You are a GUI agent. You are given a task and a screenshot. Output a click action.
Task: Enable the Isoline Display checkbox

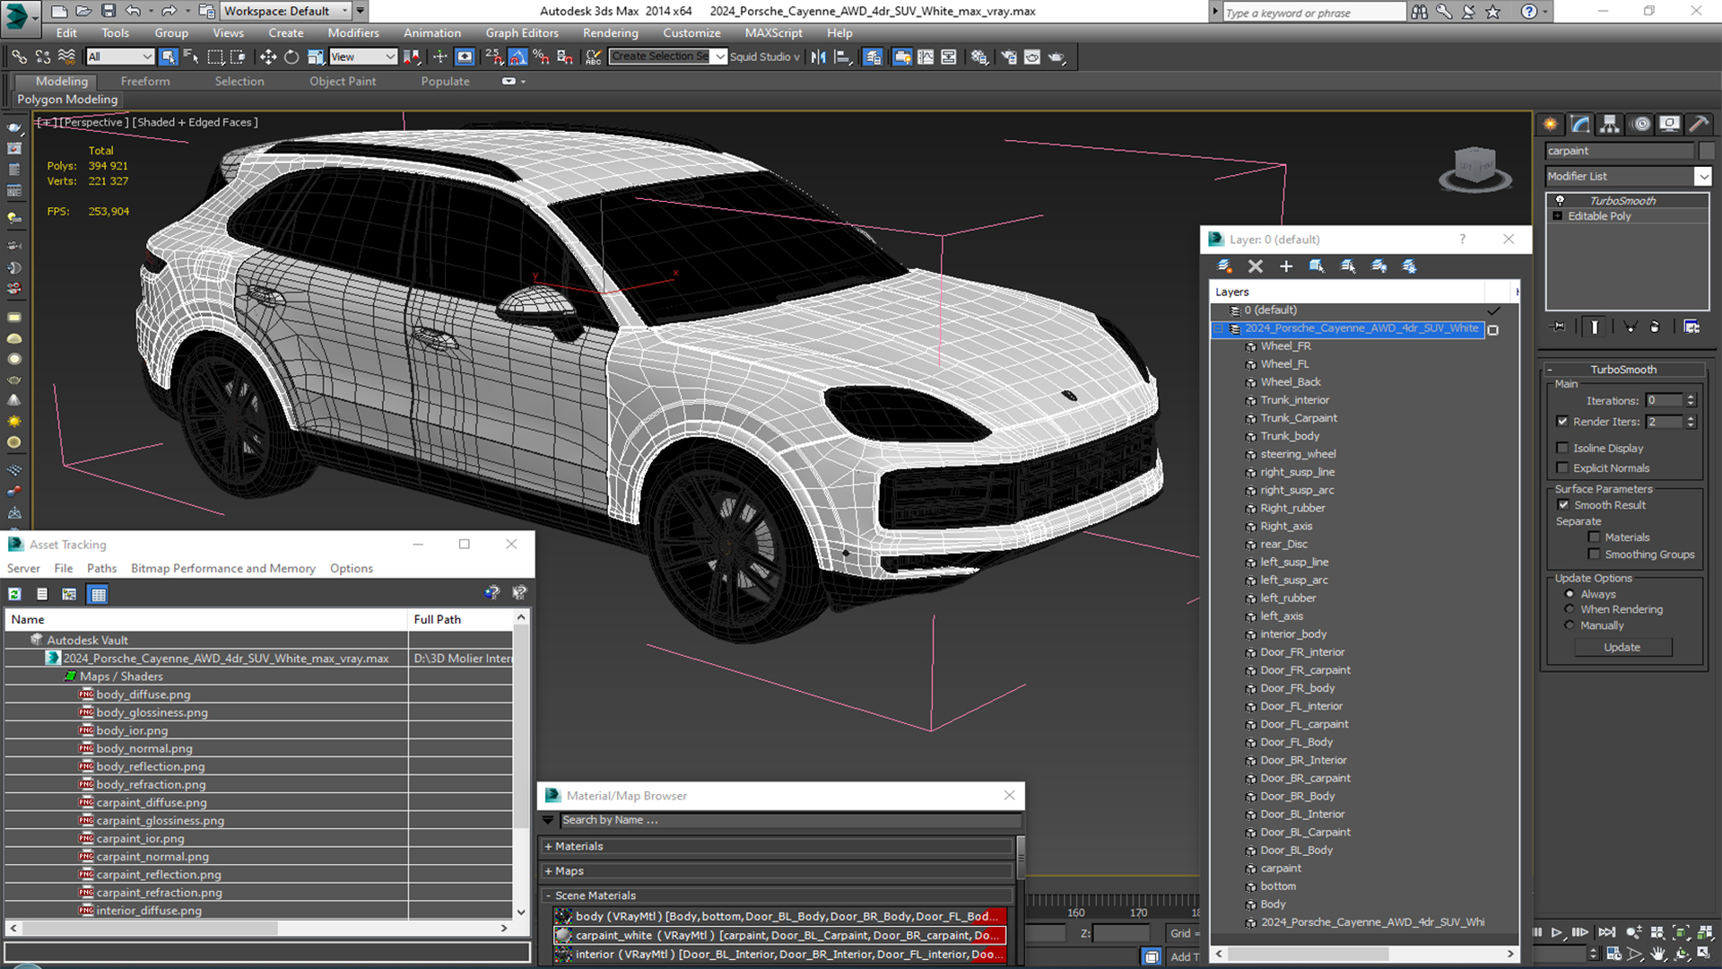[1562, 448]
